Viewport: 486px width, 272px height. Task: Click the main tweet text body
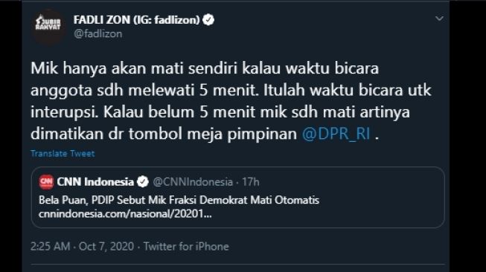(x=231, y=101)
